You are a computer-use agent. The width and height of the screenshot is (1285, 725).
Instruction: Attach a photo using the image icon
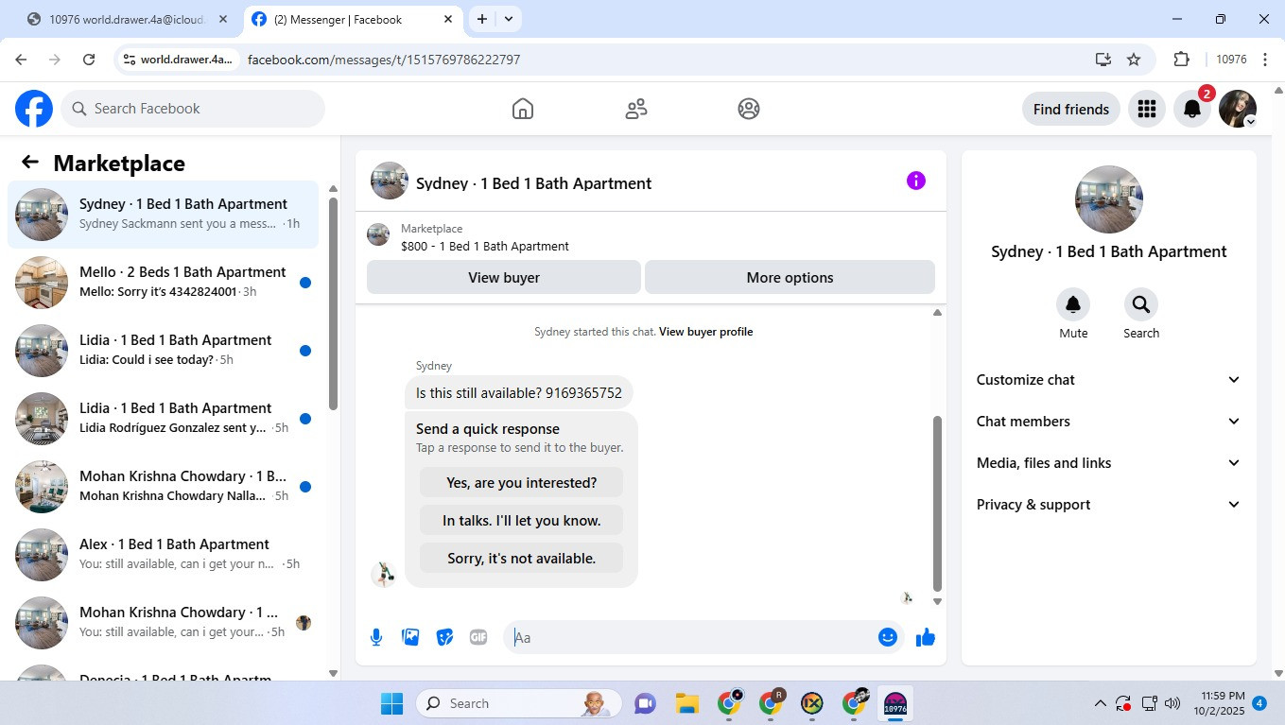coord(410,637)
